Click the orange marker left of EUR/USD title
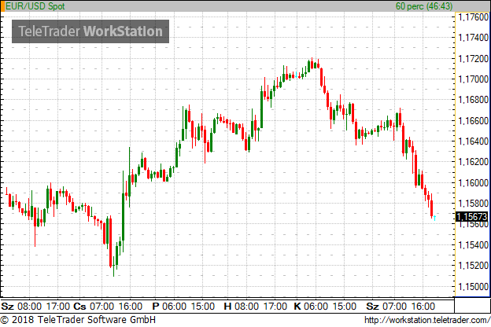Screen dimensions: 491x327 click(2, 6)
